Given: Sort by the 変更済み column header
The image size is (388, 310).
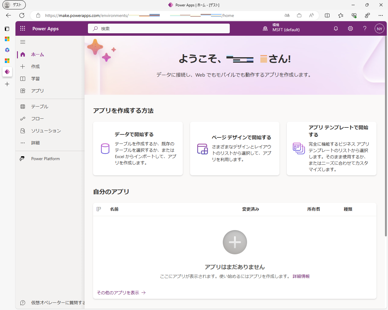Looking at the screenshot, I should coord(251,209).
